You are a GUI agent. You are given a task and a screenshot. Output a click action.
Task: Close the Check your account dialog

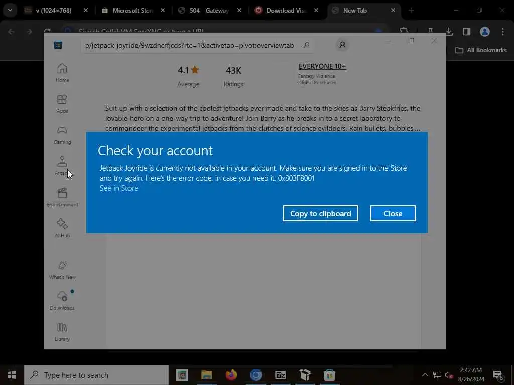[393, 213]
